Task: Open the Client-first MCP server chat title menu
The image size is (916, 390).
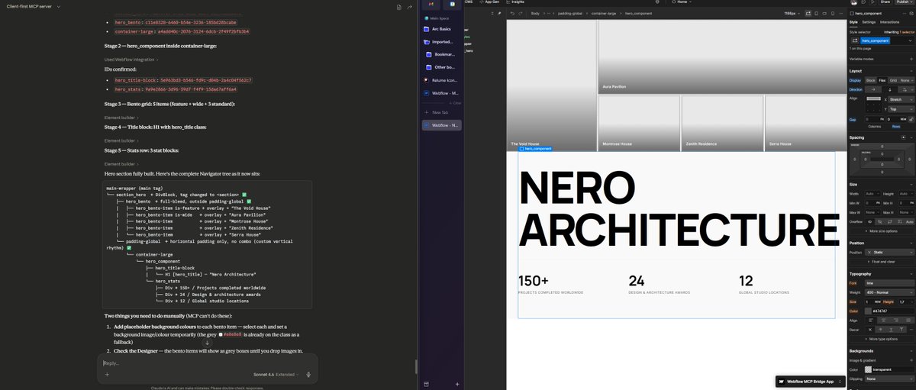Action: coord(32,5)
